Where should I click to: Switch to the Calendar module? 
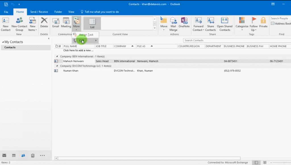[14, 155]
